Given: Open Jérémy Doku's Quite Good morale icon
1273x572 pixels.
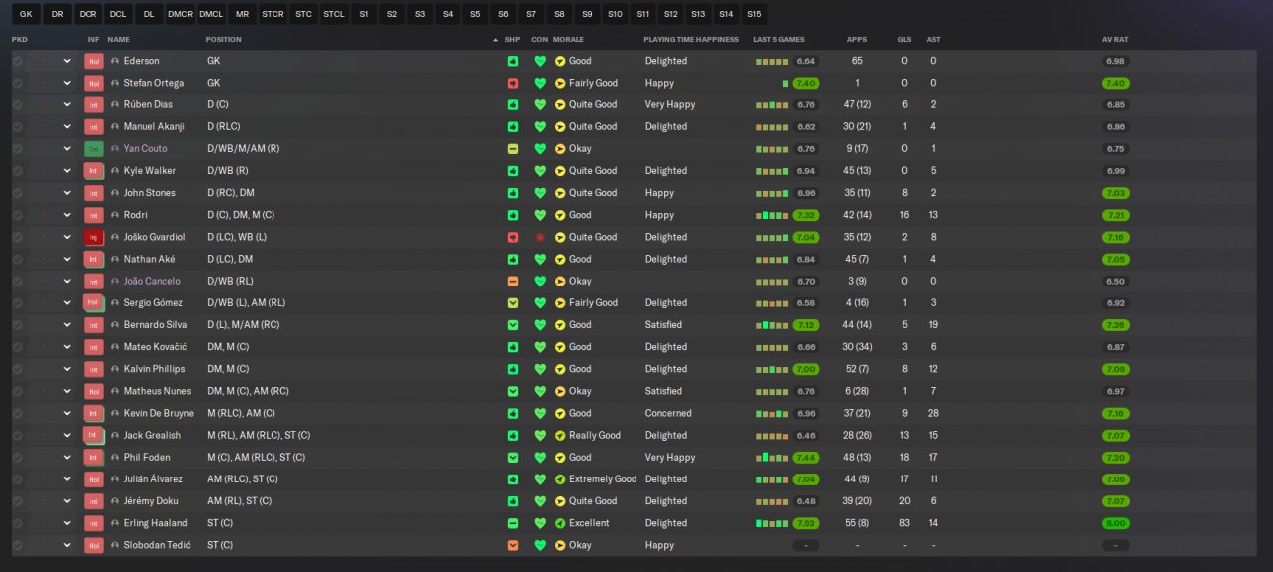Looking at the screenshot, I should 560,501.
